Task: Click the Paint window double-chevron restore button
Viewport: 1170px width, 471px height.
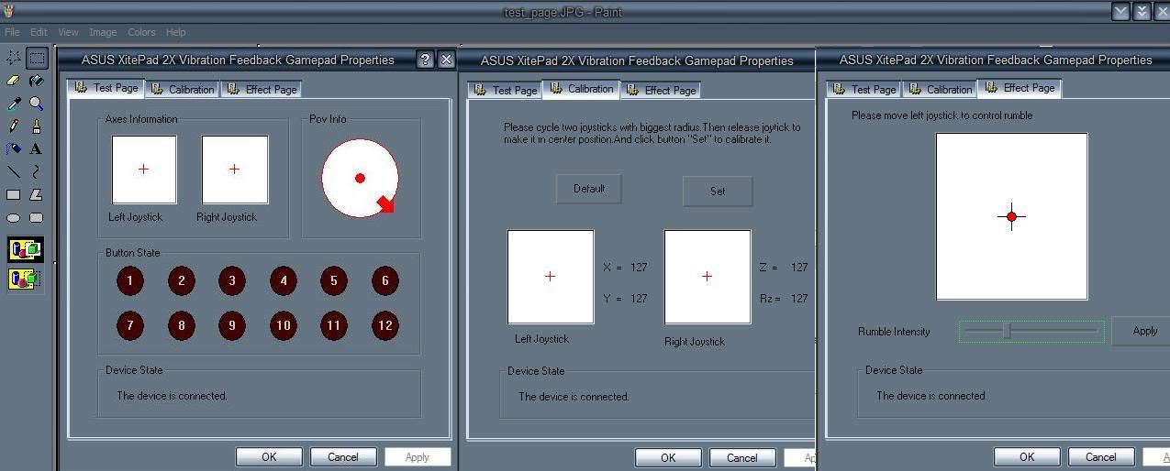Action: pyautogui.click(x=1142, y=11)
